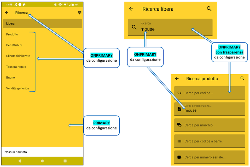Tap back arrow in Ricerca header
The image size is (250, 167).
7,13
